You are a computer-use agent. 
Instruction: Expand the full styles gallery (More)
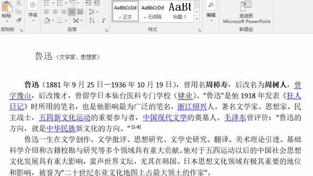(197, 19)
